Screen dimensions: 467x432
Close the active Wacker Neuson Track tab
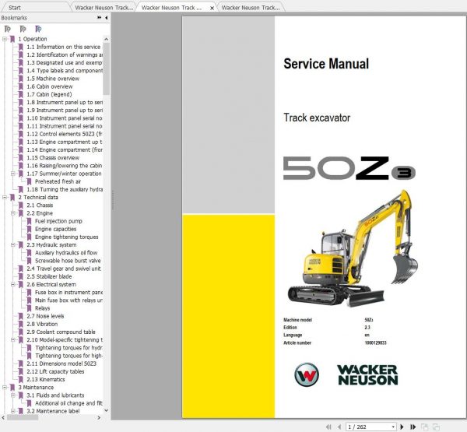coord(212,8)
